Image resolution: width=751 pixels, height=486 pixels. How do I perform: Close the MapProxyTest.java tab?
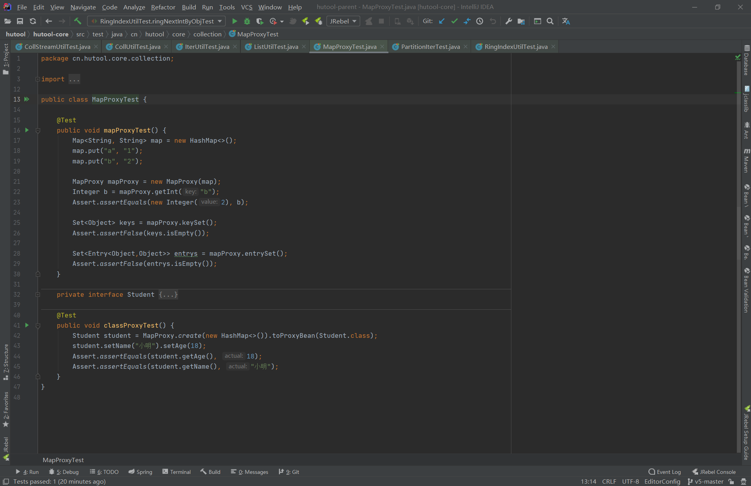coord(382,47)
